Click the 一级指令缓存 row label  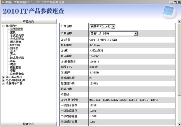point(69,105)
